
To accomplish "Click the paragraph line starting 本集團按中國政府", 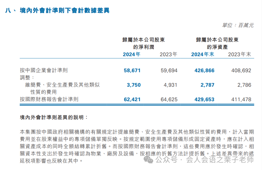I will click(137, 132).
